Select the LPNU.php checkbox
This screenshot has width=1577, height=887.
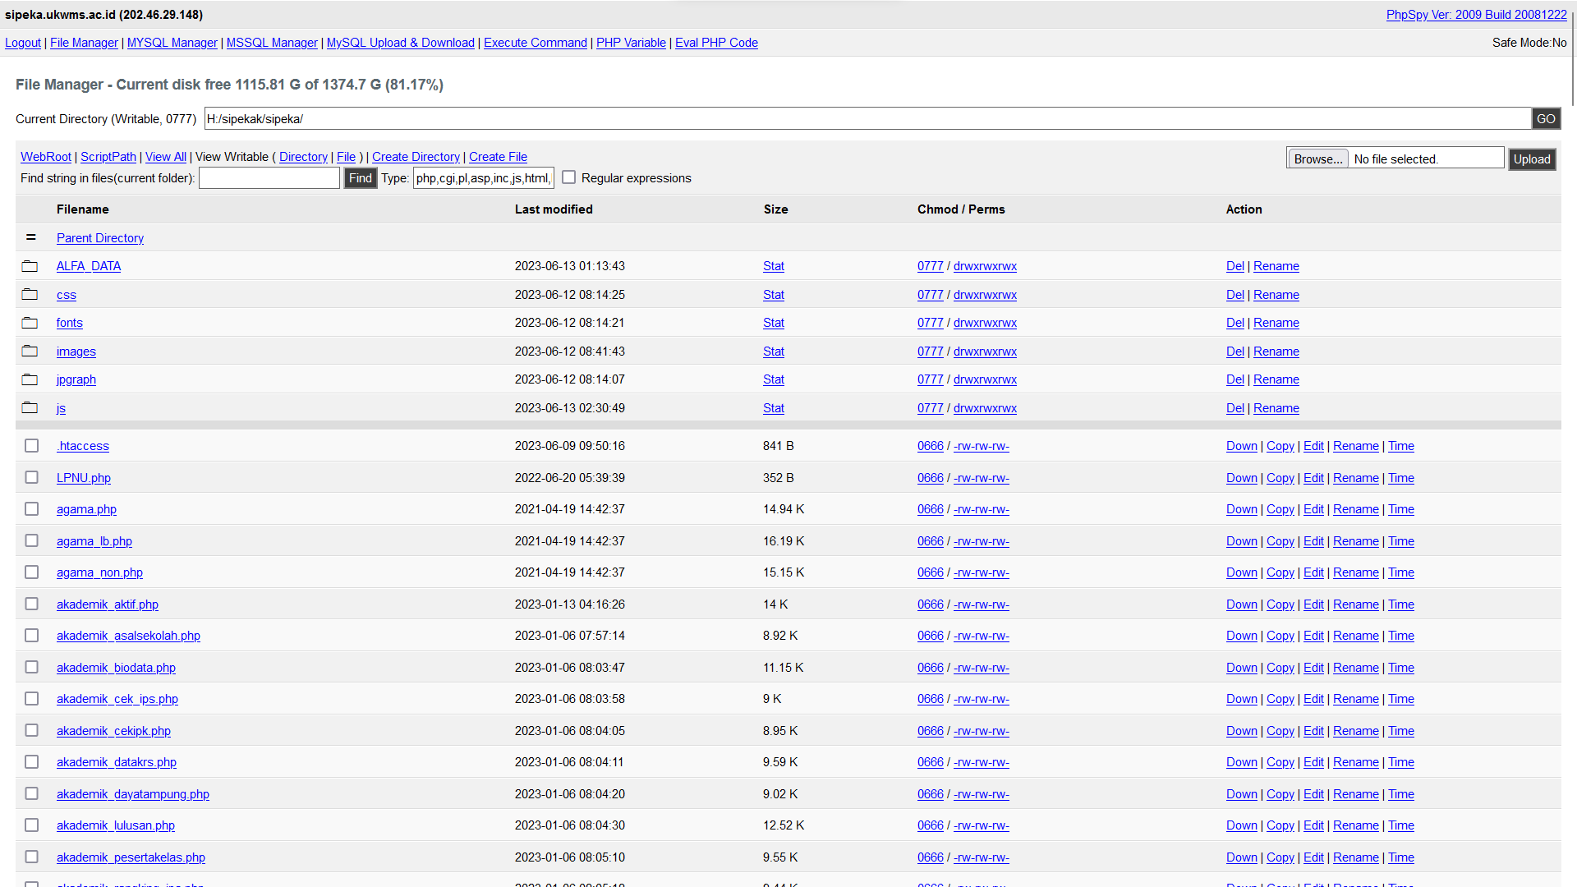tap(31, 477)
